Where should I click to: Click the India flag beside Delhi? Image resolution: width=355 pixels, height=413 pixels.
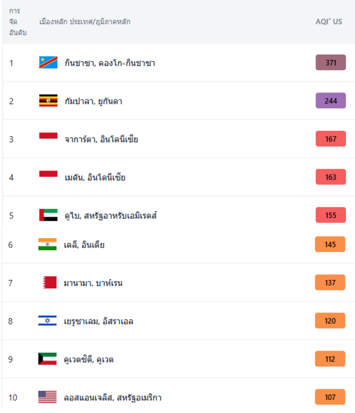coord(47,244)
